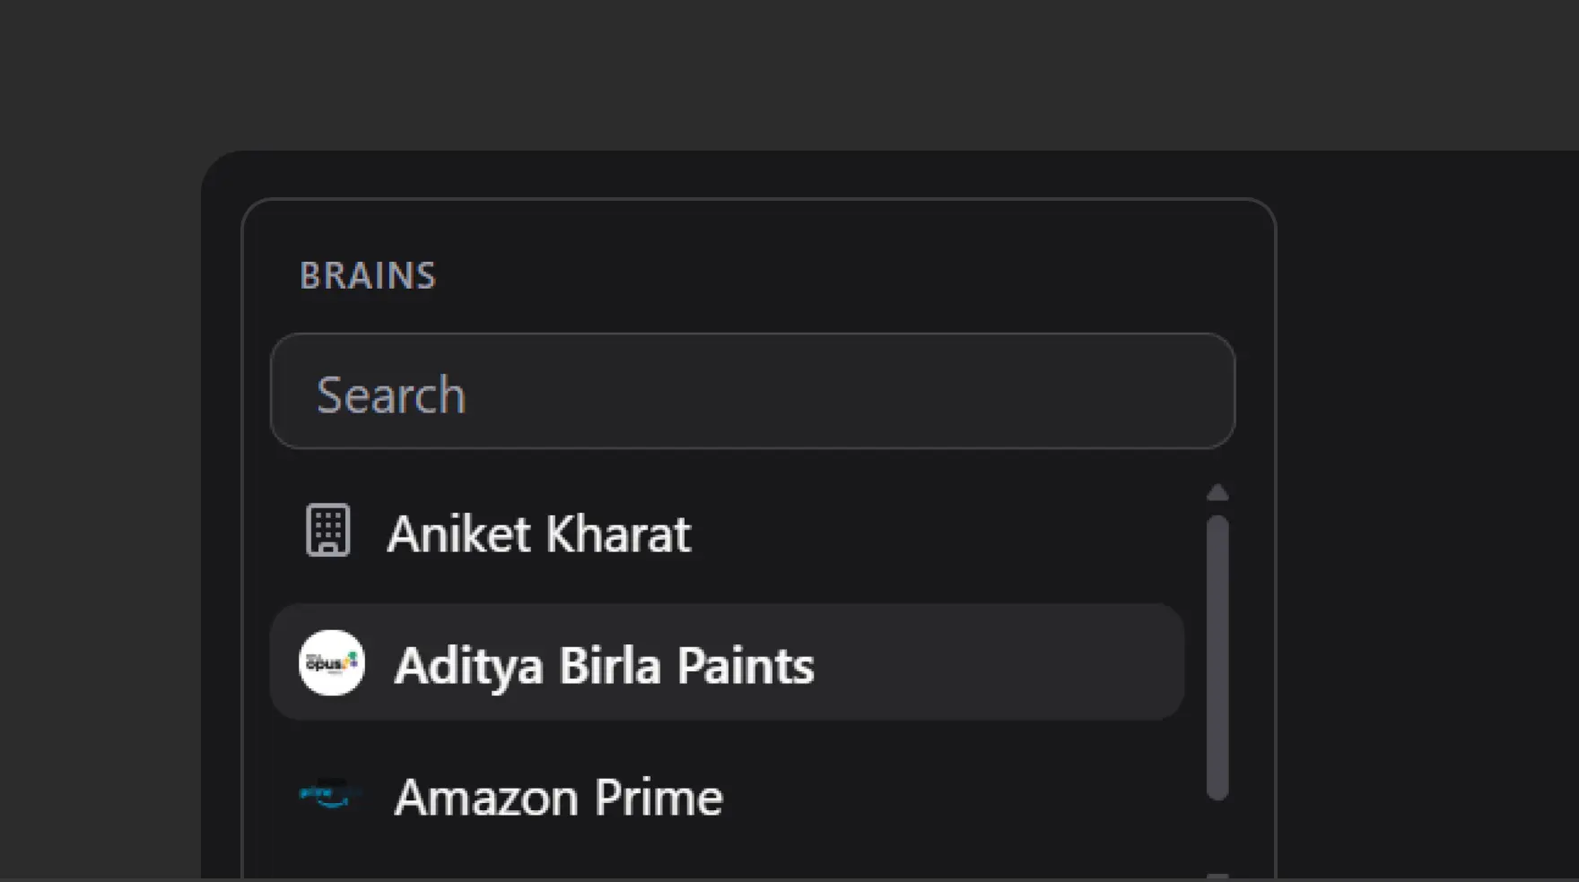Click the scrollbar up arrow
The height and width of the screenshot is (882, 1579).
click(1217, 493)
